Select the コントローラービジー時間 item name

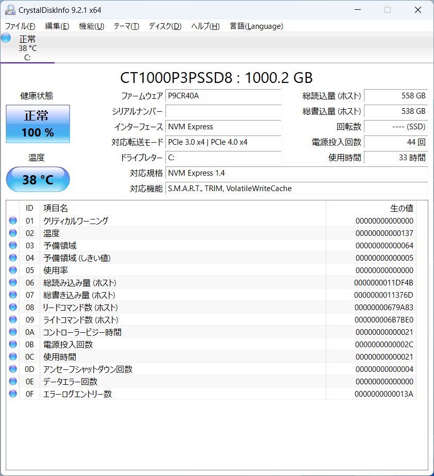pyautogui.click(x=82, y=332)
